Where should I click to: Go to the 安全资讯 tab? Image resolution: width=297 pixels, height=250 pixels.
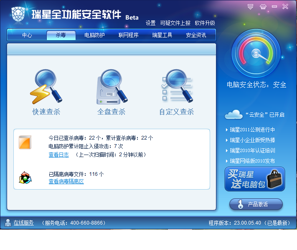pyautogui.click(x=196, y=35)
